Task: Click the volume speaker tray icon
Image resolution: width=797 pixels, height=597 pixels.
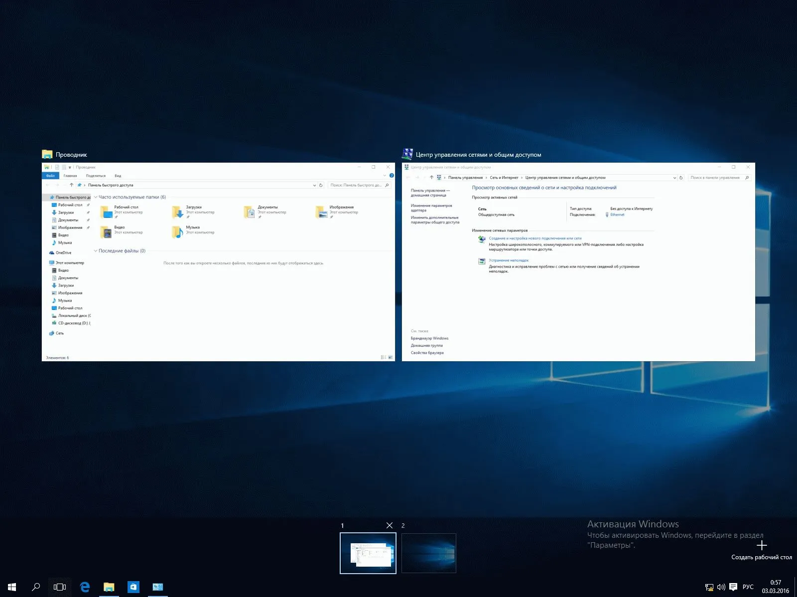Action: point(721,587)
